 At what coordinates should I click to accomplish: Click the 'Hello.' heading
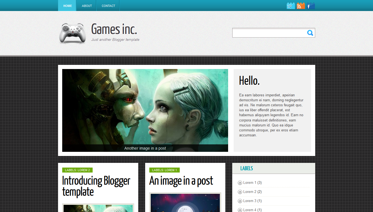point(249,81)
